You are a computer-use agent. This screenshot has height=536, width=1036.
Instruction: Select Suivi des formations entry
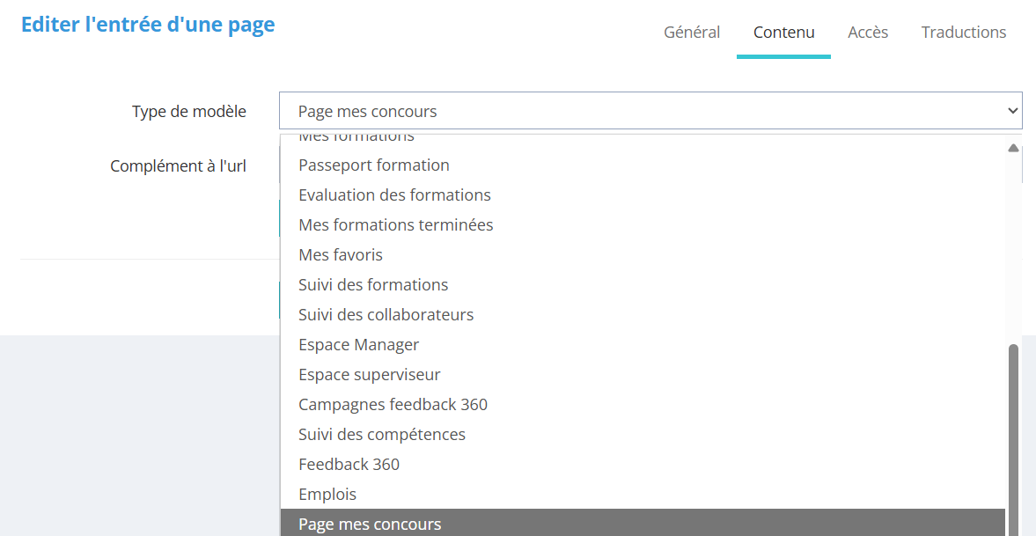373,285
